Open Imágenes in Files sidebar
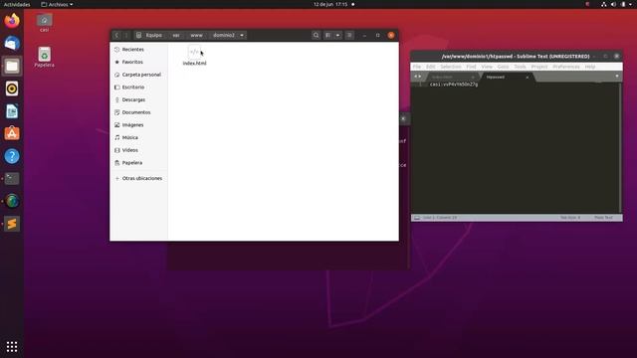The image size is (637, 358). [x=139, y=124]
